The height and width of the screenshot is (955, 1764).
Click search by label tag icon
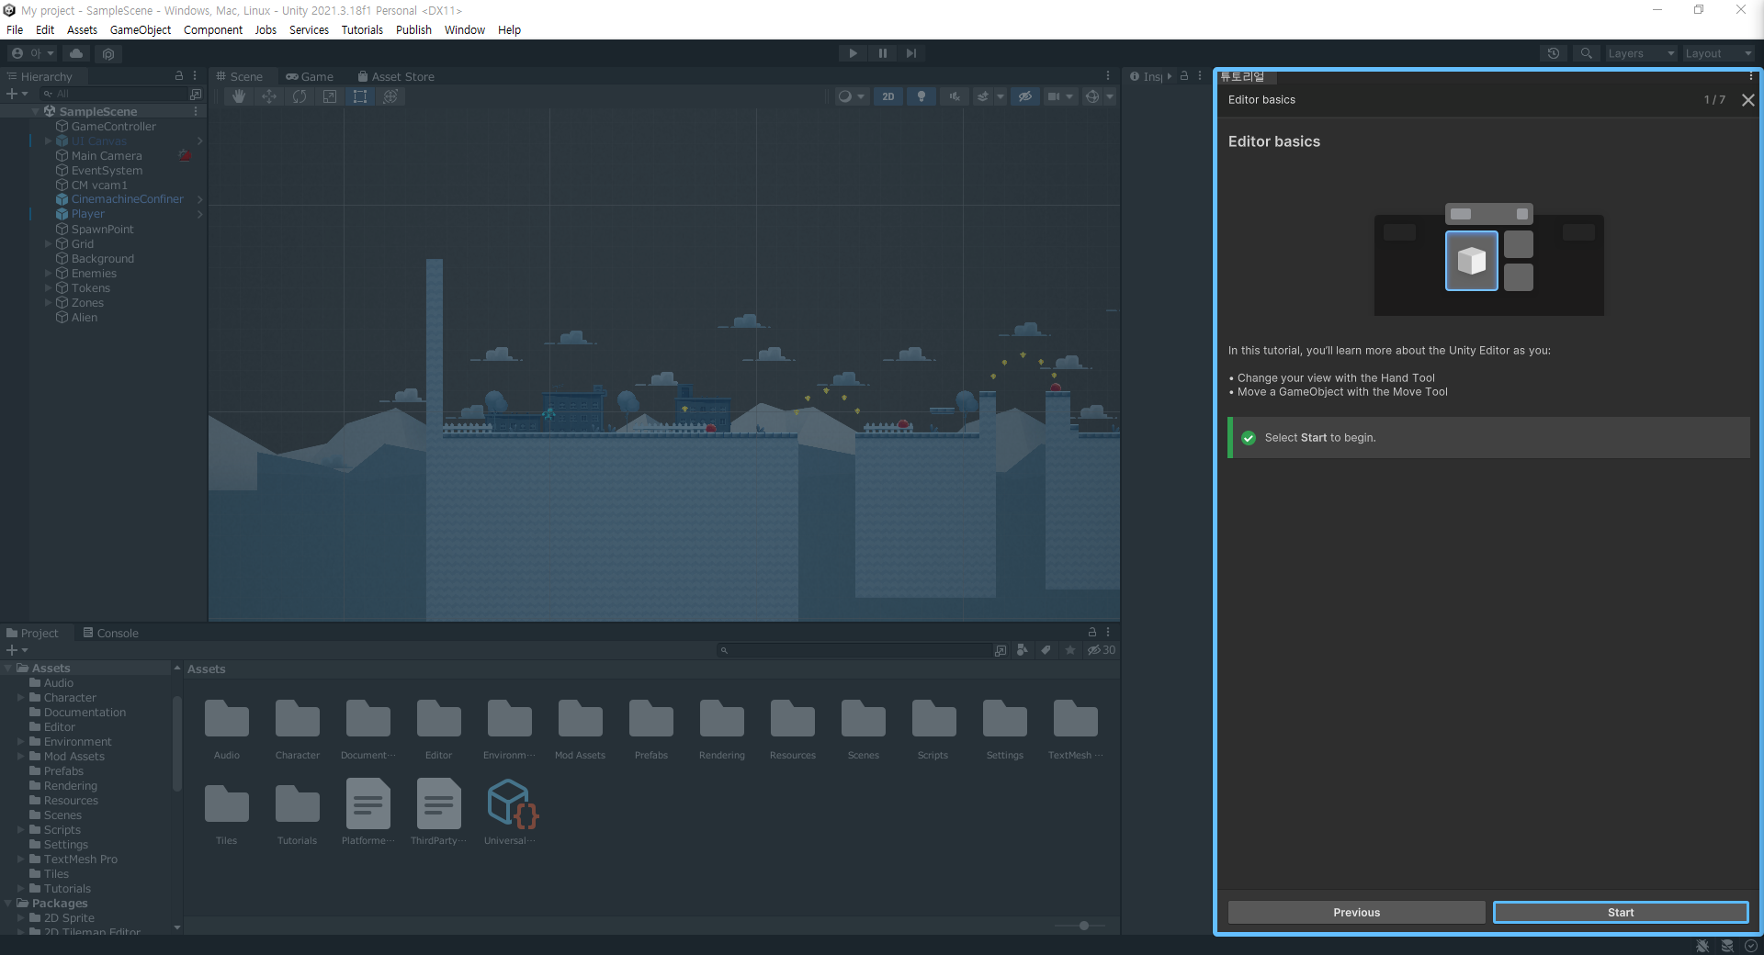1046,650
